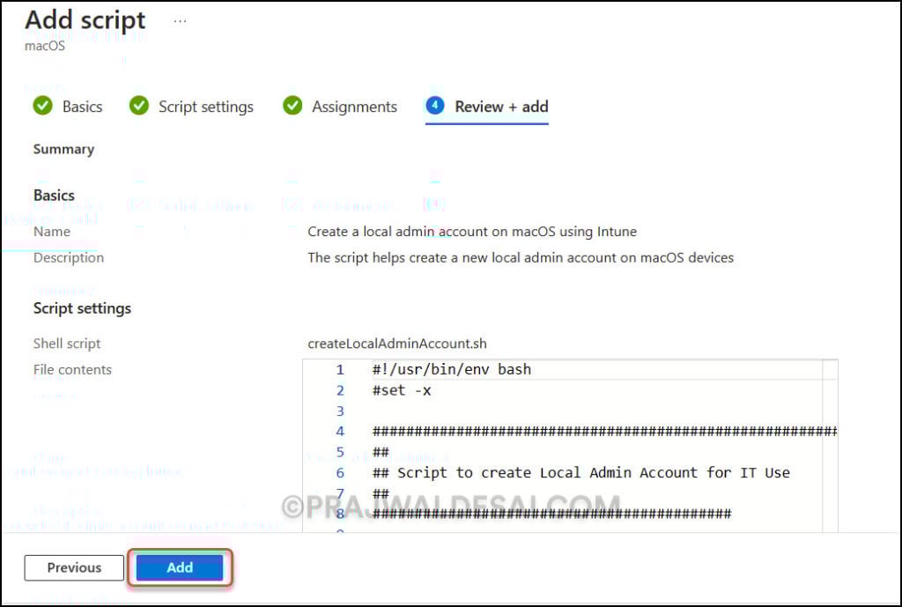Open the ellipsis menu beside Add script

pos(180,21)
